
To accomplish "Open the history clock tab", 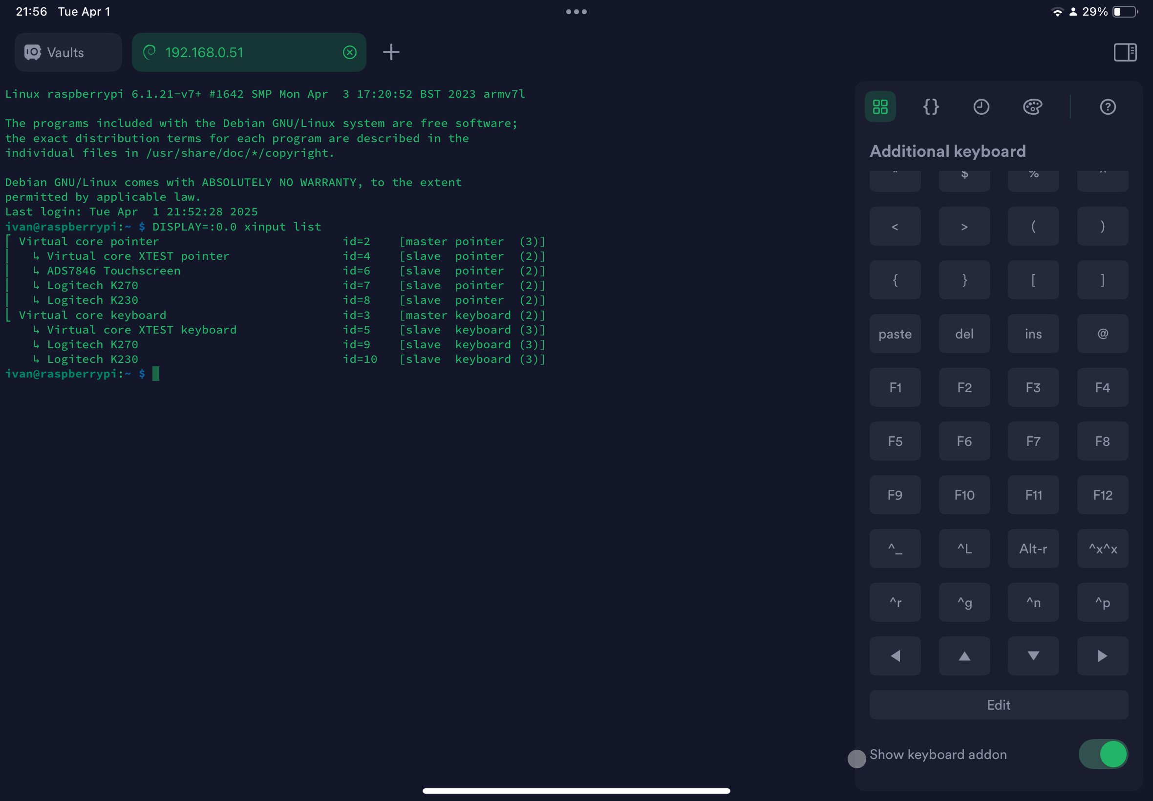I will coord(982,106).
